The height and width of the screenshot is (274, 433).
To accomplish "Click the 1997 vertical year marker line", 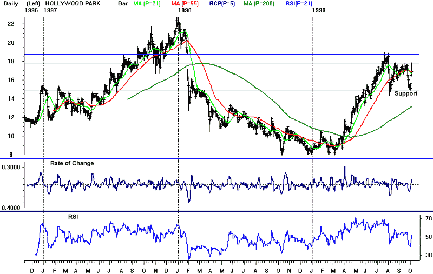I will (x=44, y=138).
